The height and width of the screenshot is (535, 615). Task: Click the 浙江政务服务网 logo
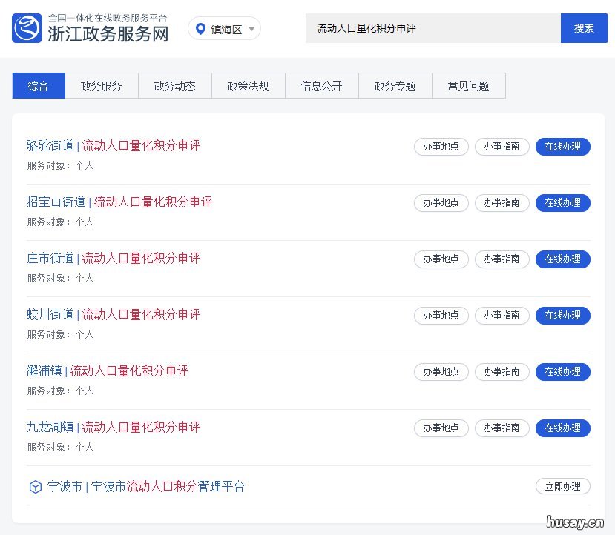click(x=88, y=28)
